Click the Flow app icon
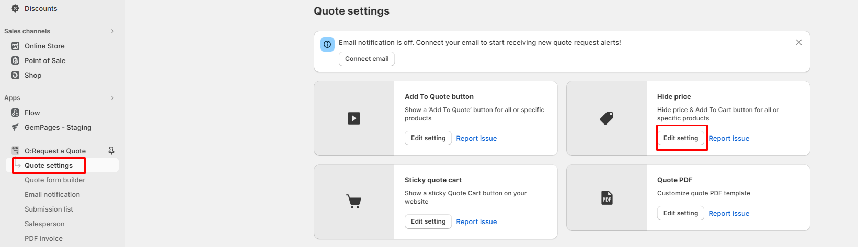The width and height of the screenshot is (858, 247). [15, 113]
